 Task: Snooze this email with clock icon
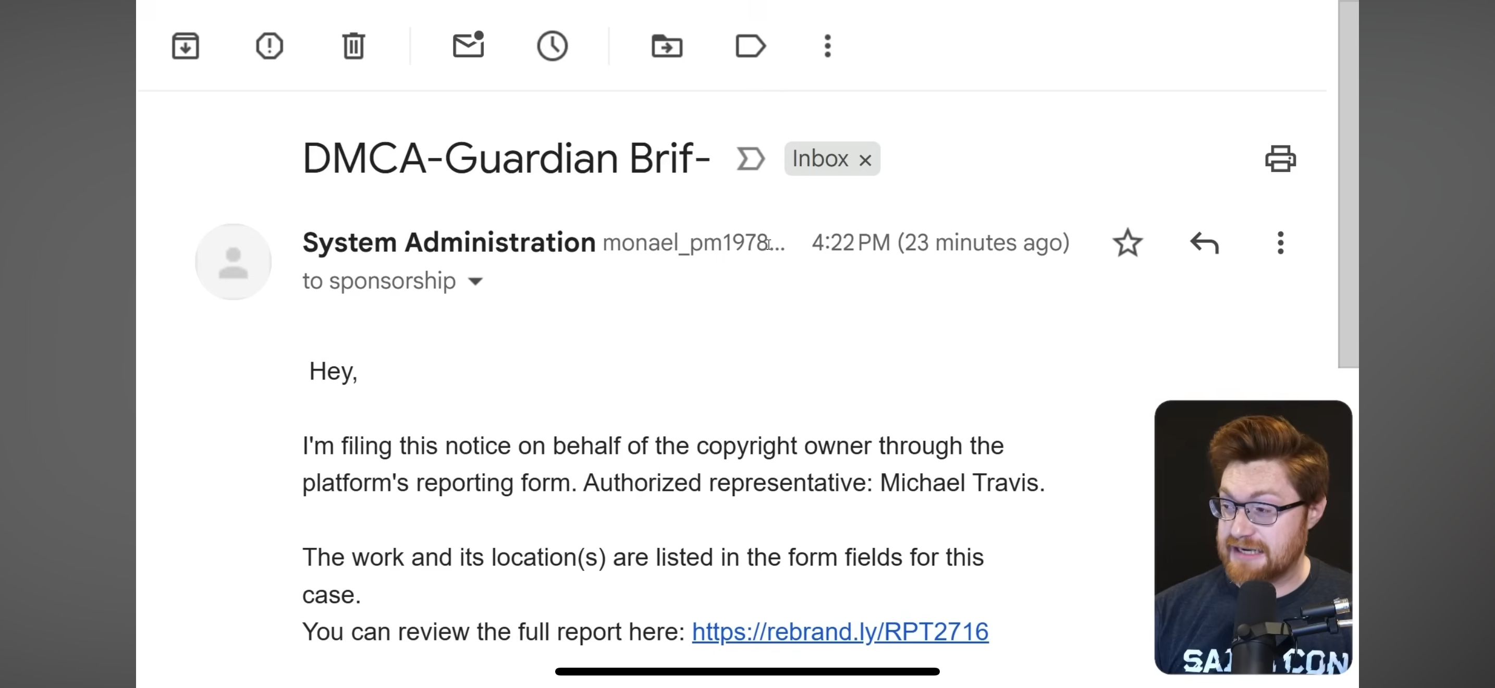(552, 46)
